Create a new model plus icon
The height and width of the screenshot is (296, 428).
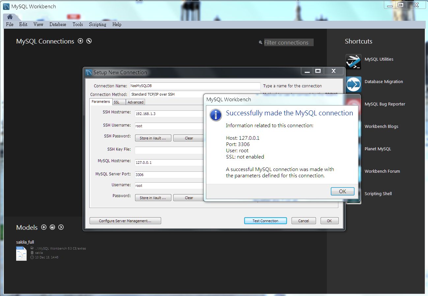coord(44,227)
